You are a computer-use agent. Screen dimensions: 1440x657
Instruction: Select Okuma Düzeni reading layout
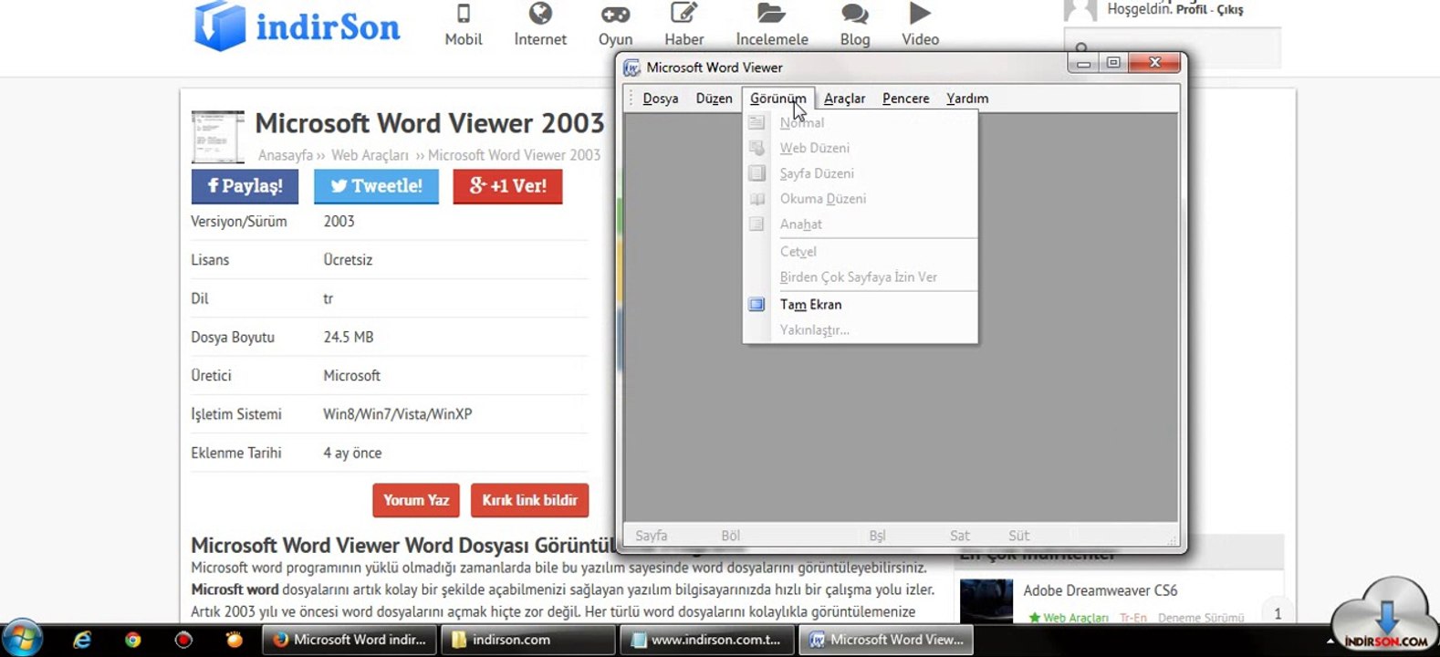click(861, 199)
